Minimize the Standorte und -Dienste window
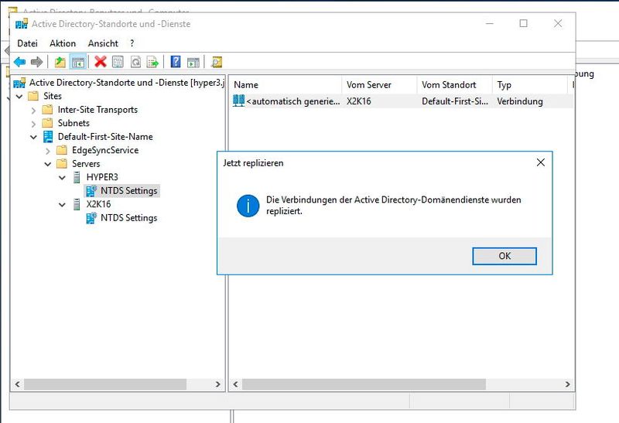Viewport: 619px width, 423px height. coord(490,24)
